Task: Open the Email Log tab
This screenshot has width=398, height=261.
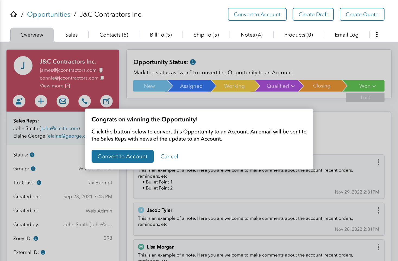Action: click(x=346, y=35)
